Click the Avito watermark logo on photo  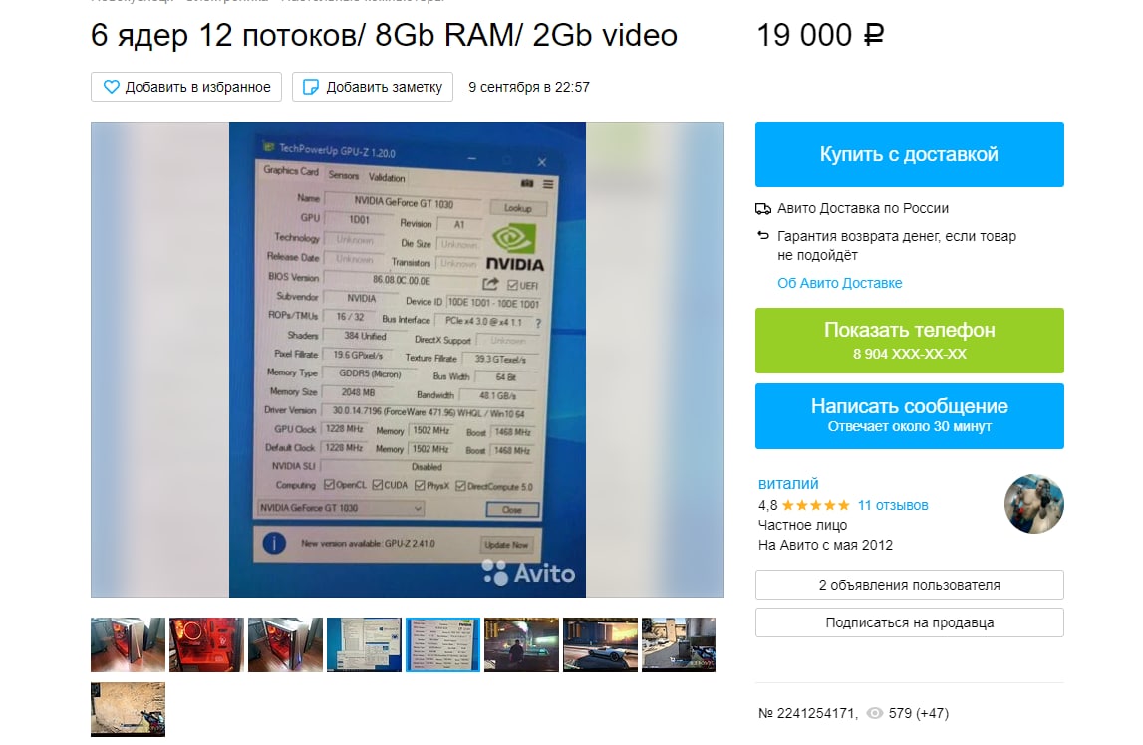coord(528,573)
